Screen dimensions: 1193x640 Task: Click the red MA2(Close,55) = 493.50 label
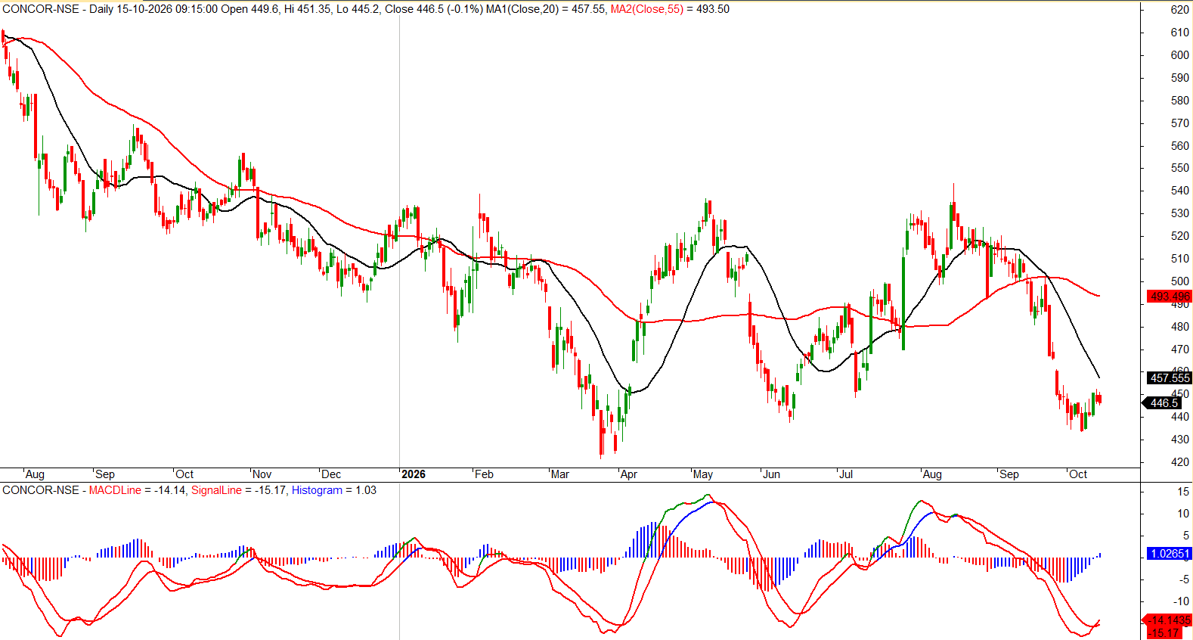click(670, 9)
